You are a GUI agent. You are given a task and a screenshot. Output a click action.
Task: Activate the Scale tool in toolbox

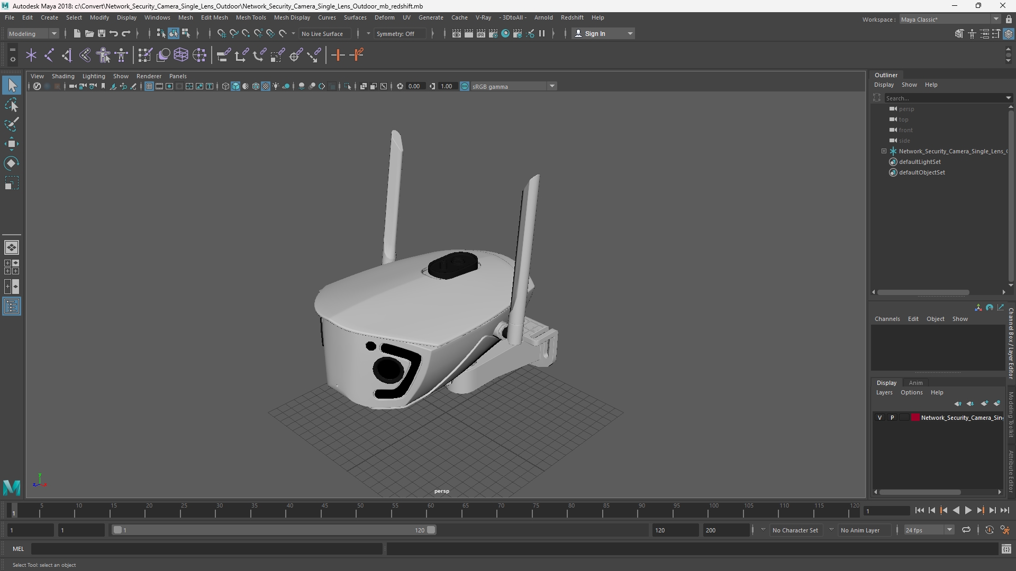[12, 183]
